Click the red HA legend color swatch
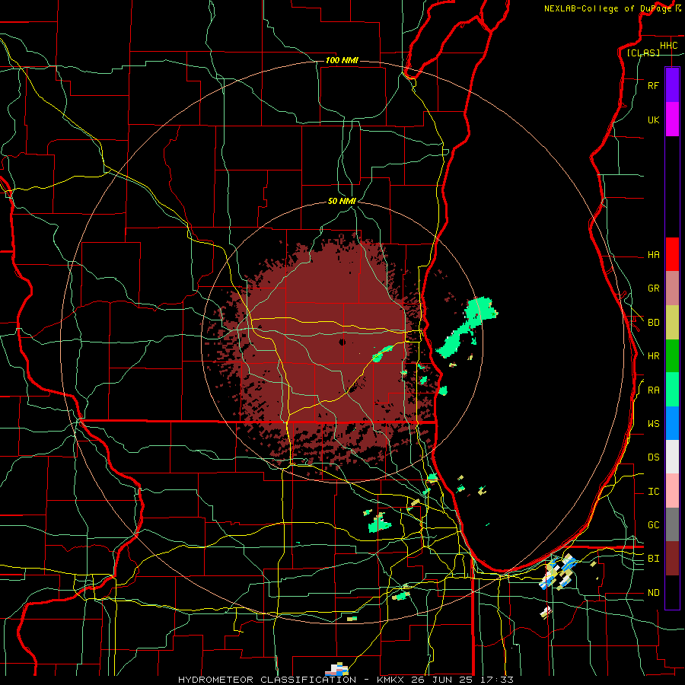The width and height of the screenshot is (685, 685). (x=672, y=254)
